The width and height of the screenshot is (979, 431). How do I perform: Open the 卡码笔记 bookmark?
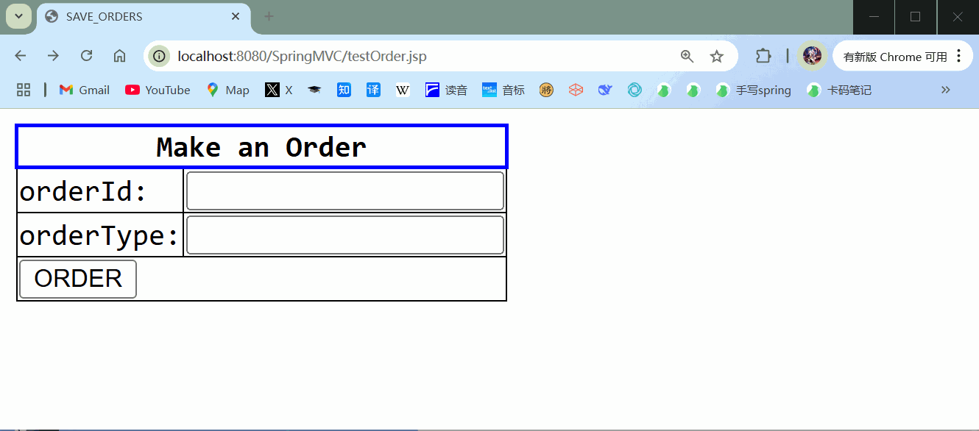click(x=839, y=90)
